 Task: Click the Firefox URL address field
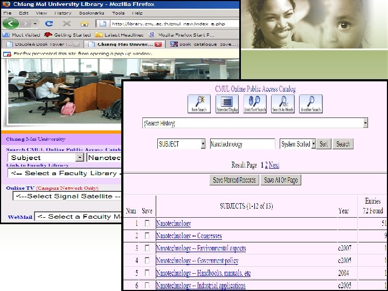pos(174,24)
